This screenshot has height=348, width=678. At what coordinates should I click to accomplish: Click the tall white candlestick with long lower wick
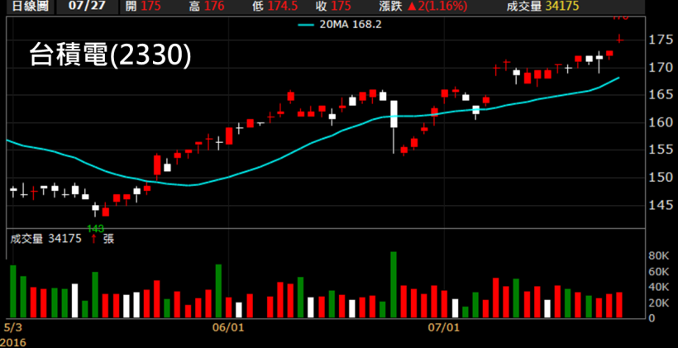pos(394,126)
